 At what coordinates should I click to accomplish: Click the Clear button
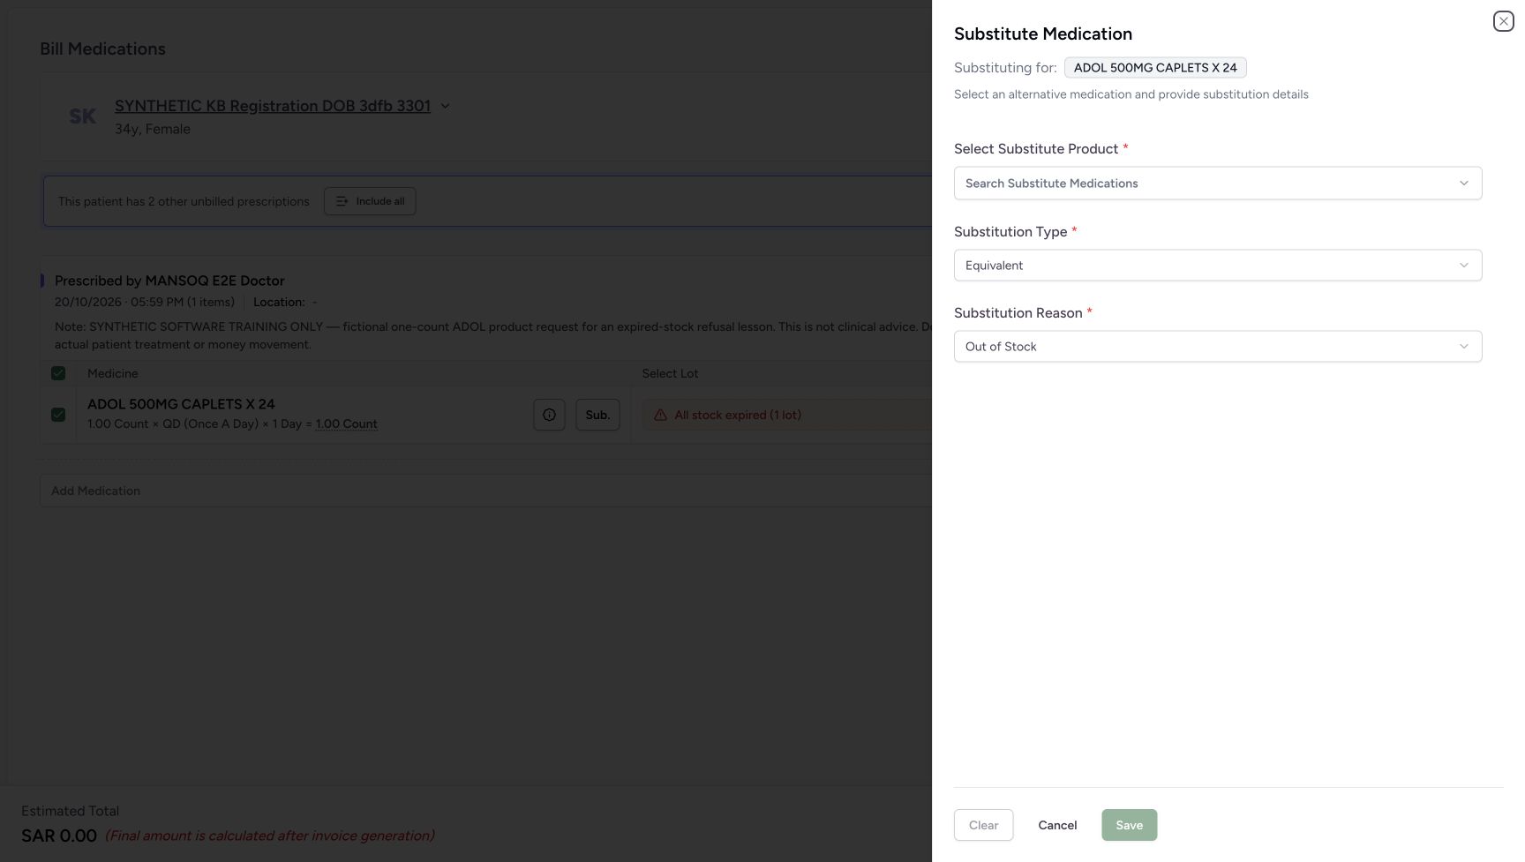[x=983, y=825]
